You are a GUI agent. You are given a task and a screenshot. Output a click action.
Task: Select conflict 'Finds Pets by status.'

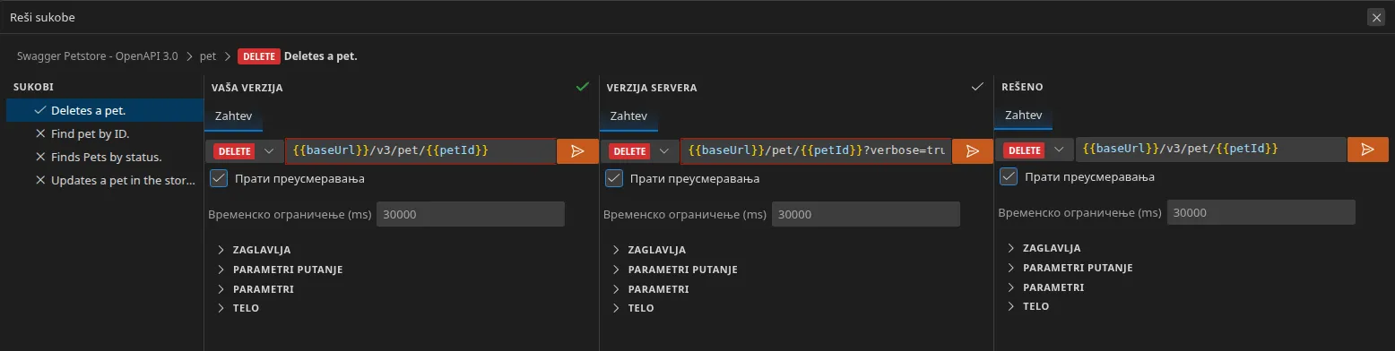[105, 158]
